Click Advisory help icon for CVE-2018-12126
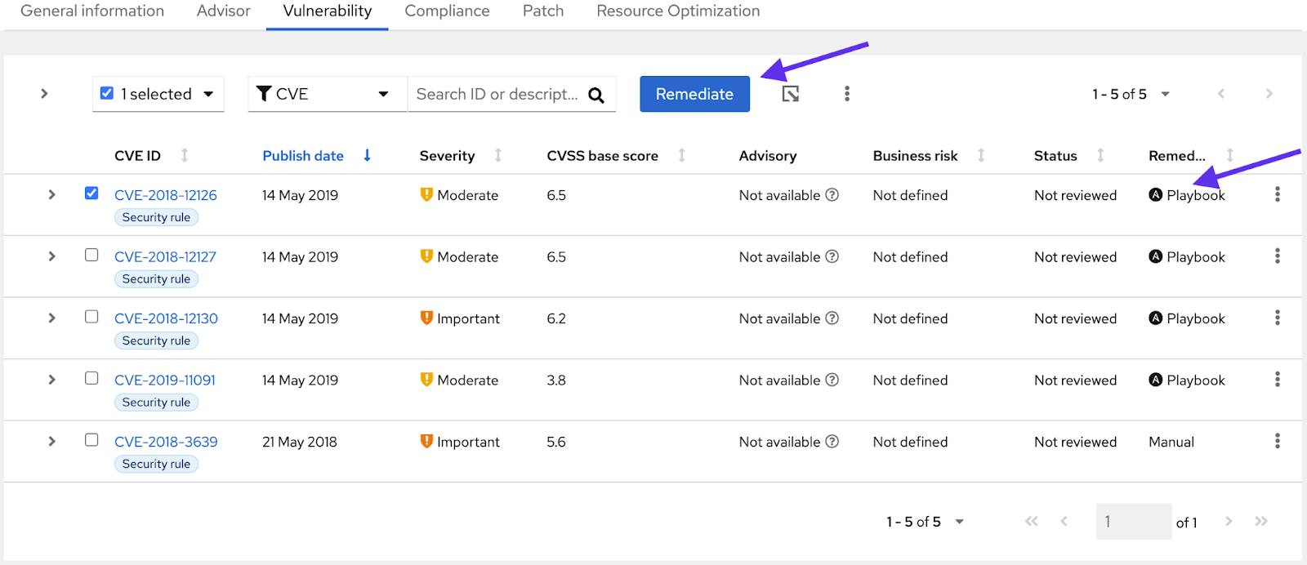This screenshot has height=565, width=1307. tap(832, 194)
